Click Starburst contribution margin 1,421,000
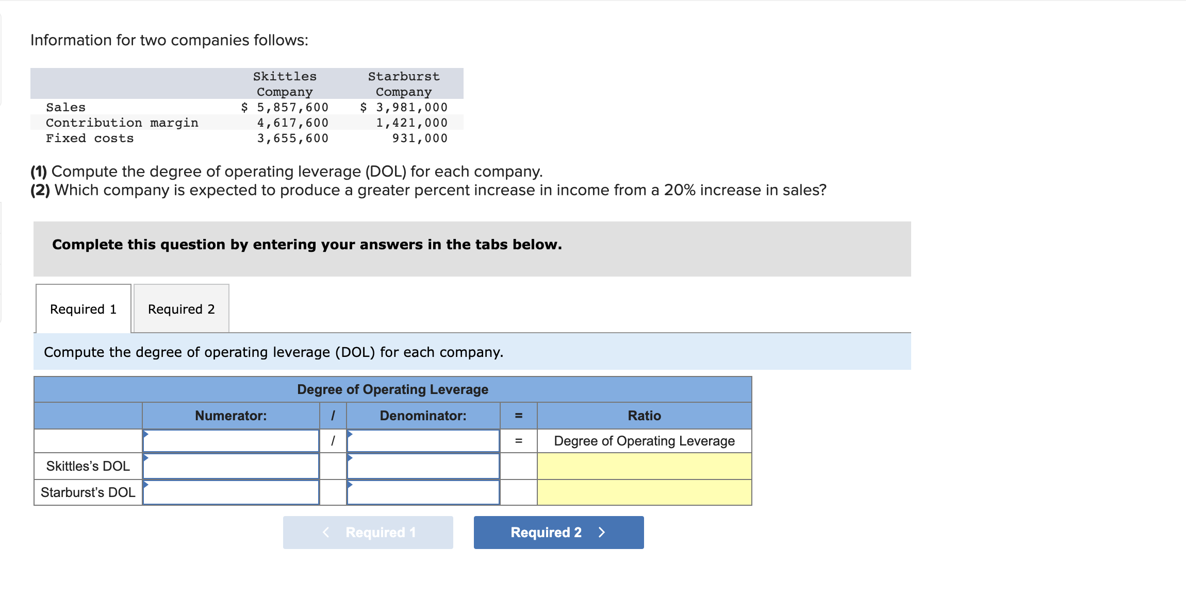This screenshot has height=600, width=1186. pyautogui.click(x=411, y=123)
